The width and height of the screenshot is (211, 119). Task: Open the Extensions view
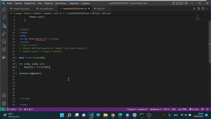point(4,49)
